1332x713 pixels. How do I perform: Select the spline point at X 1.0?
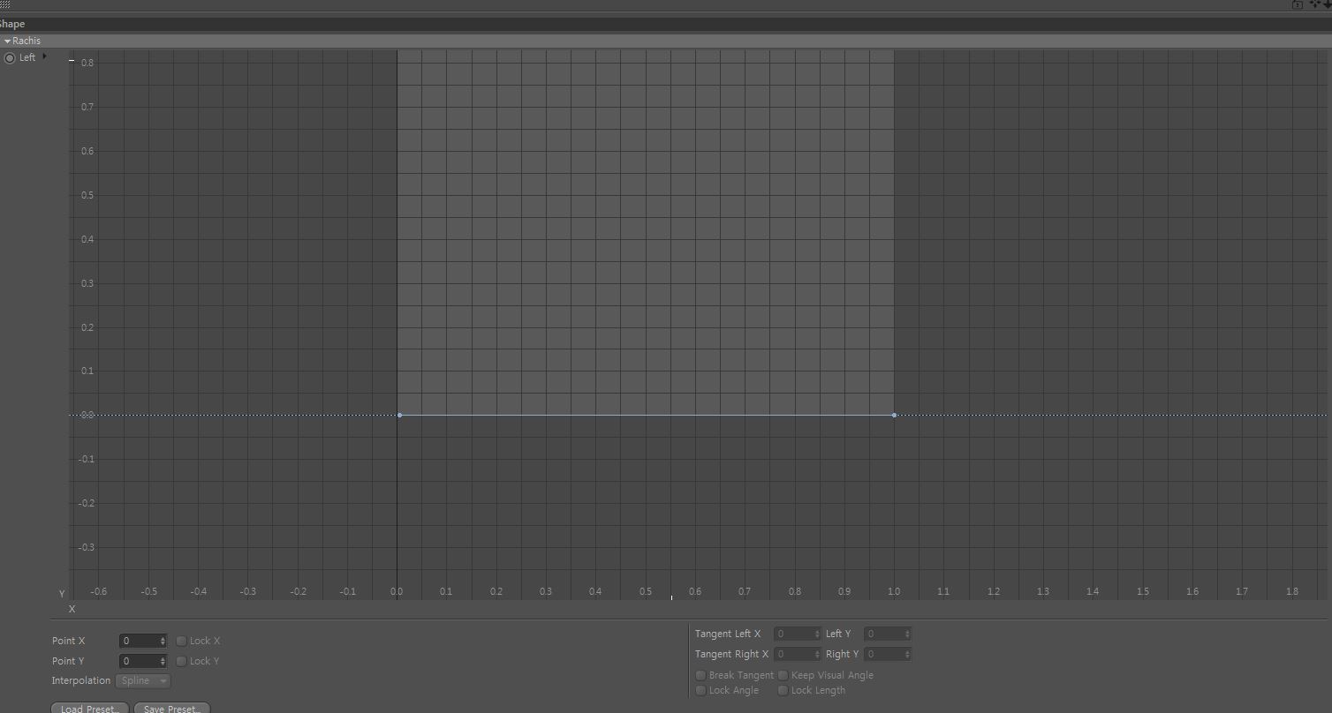coord(894,415)
